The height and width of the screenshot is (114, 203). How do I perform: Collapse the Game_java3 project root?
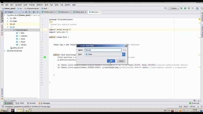pos(5,15)
